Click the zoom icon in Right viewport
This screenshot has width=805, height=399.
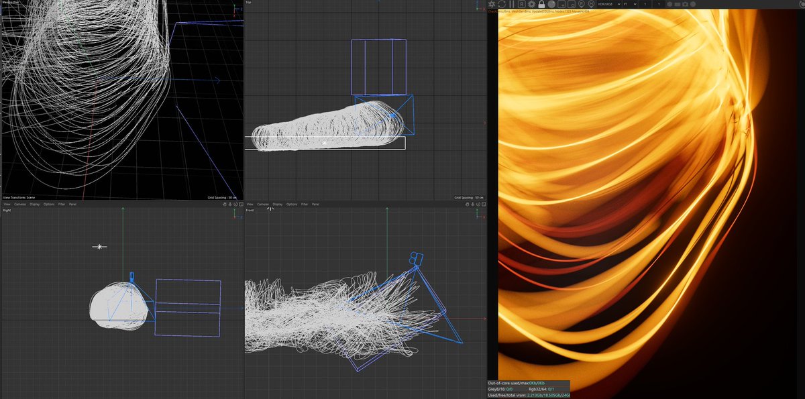click(x=229, y=204)
